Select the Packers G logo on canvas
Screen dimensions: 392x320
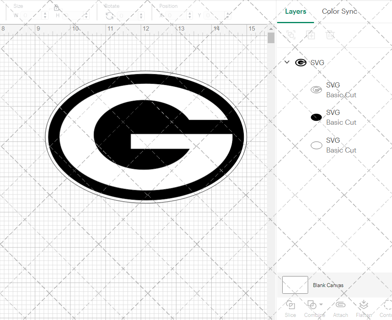point(146,137)
